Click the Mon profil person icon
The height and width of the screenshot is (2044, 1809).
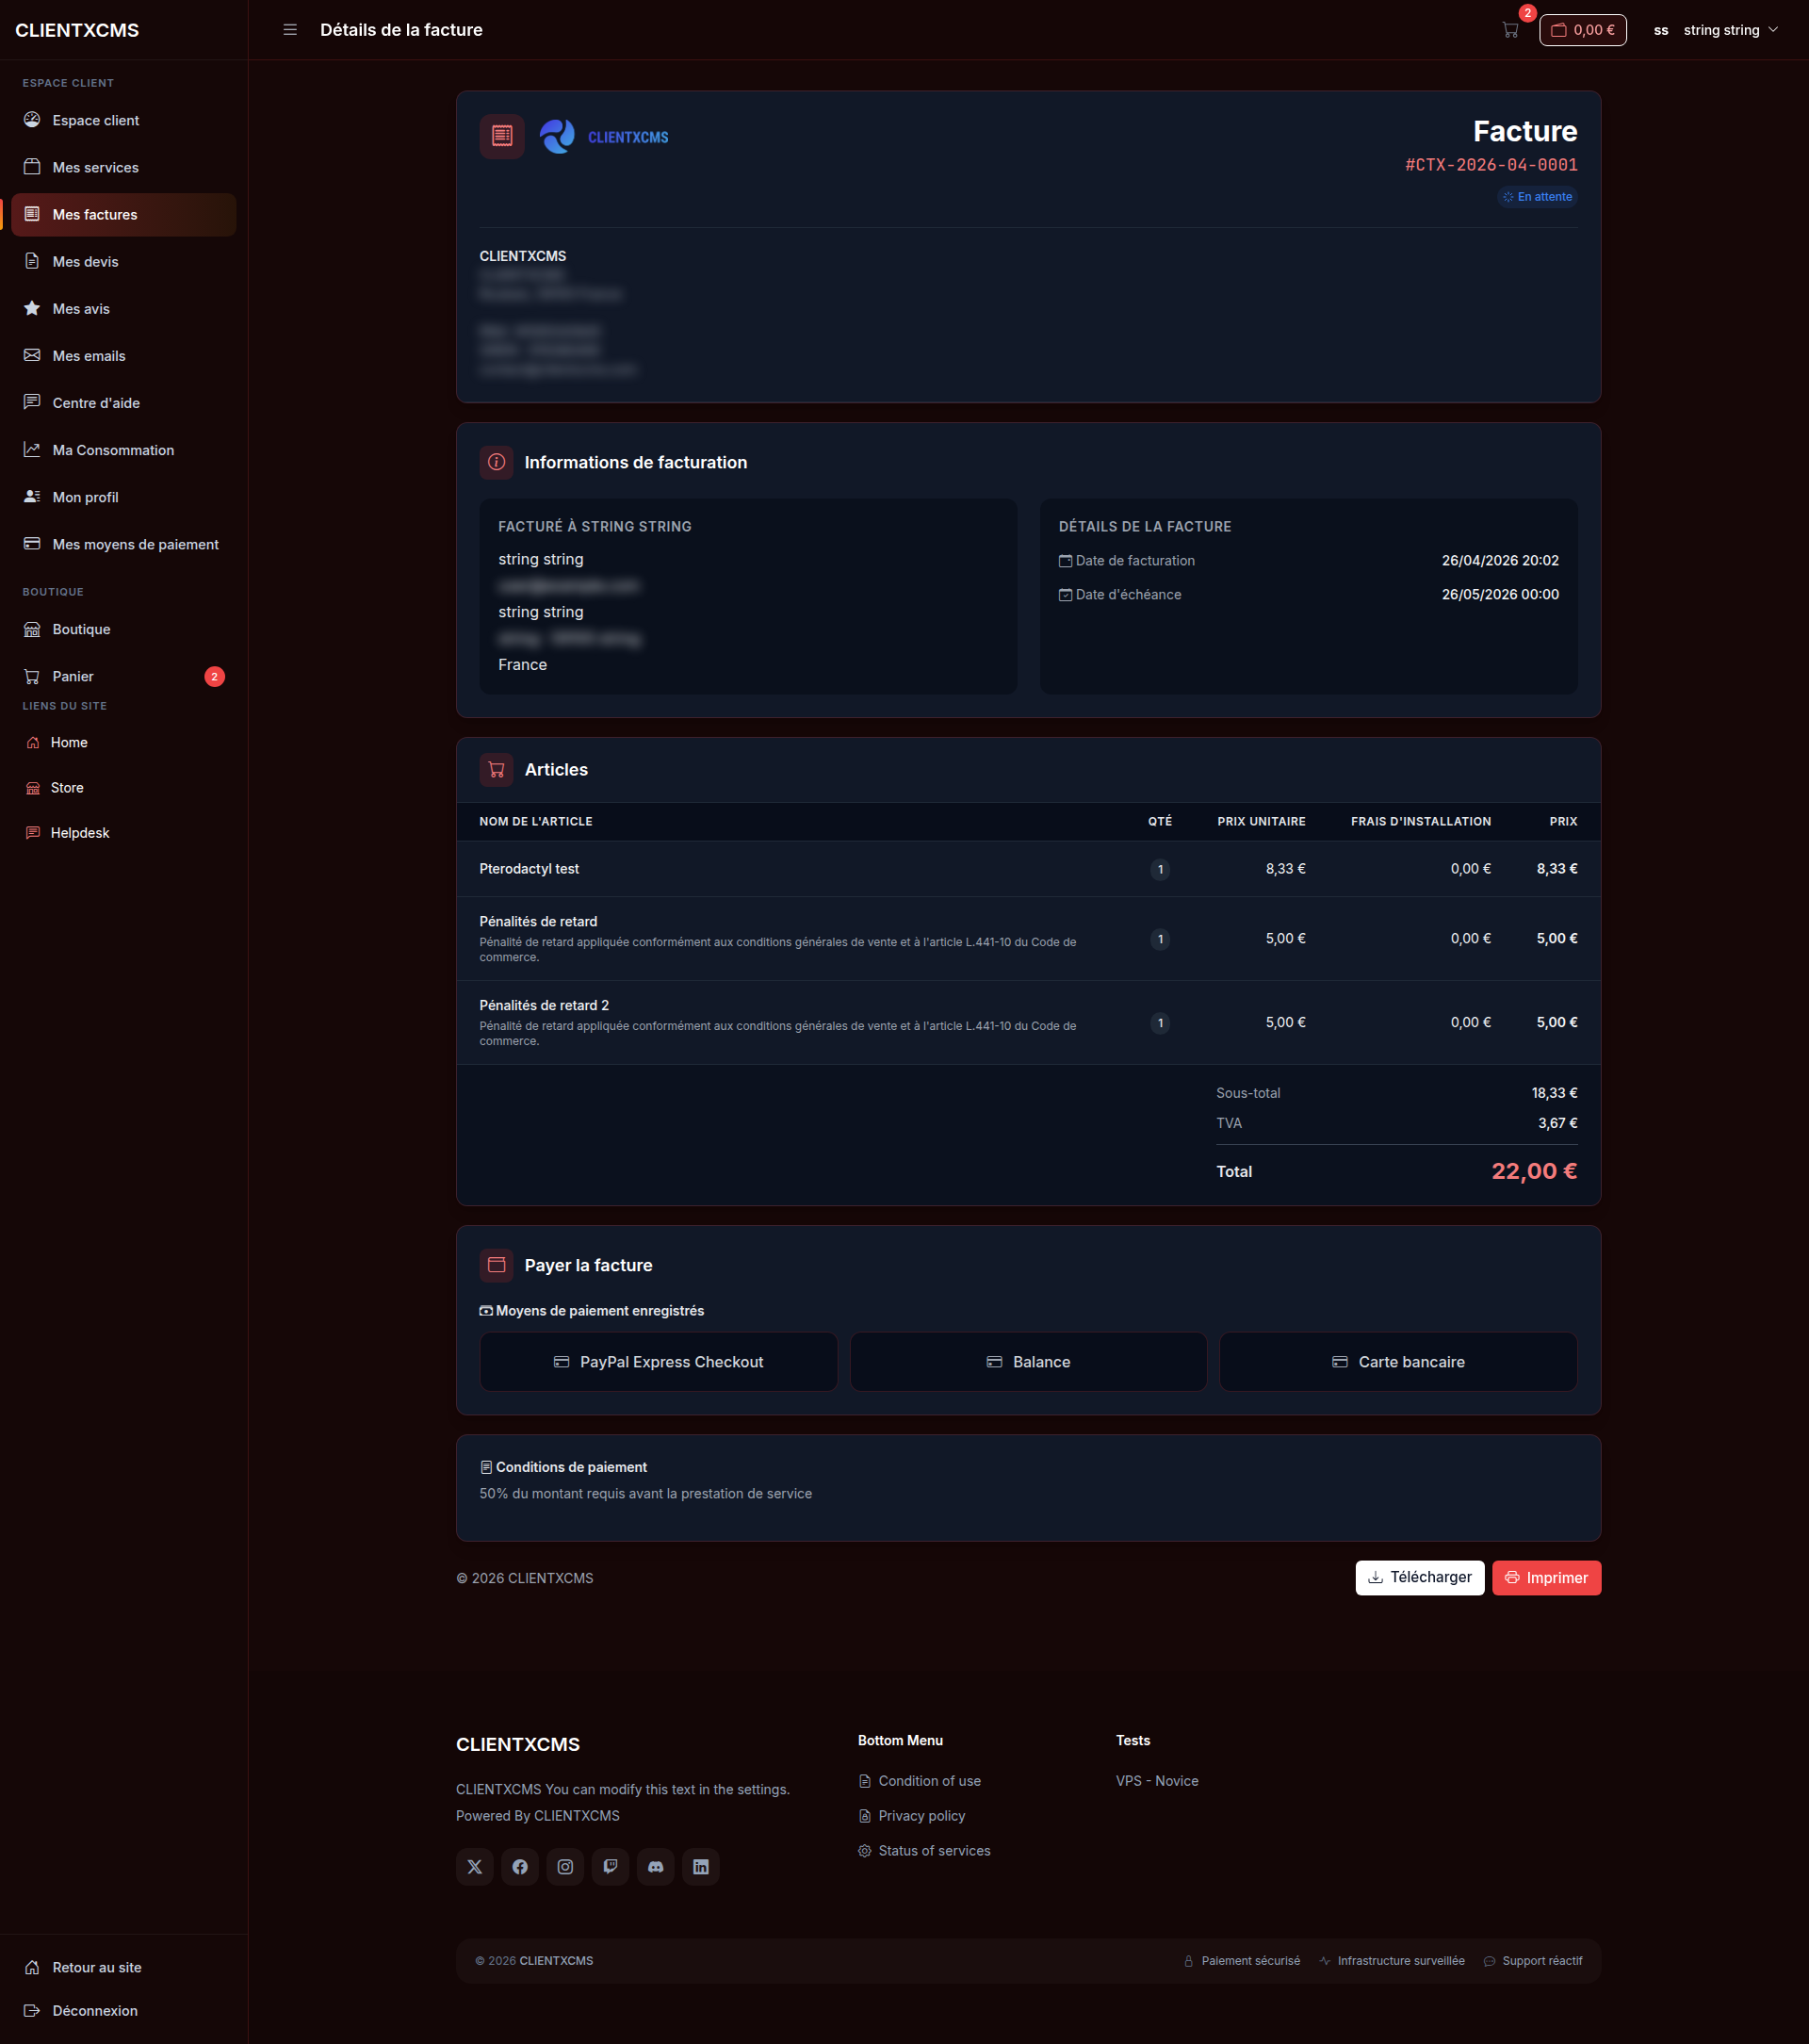click(x=32, y=496)
